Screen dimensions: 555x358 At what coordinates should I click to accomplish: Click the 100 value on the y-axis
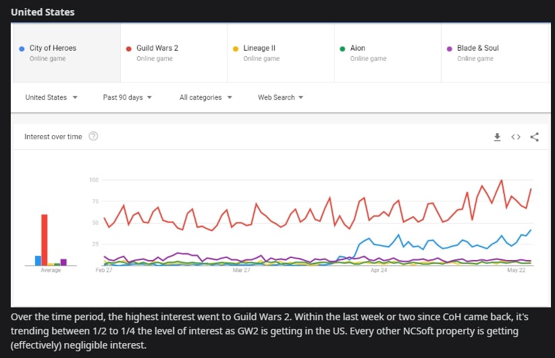click(94, 180)
